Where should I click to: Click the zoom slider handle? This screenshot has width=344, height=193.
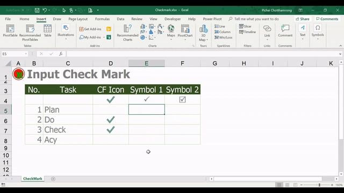tap(319, 185)
